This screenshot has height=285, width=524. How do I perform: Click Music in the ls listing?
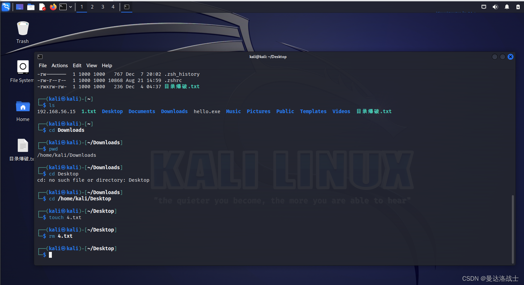click(233, 112)
